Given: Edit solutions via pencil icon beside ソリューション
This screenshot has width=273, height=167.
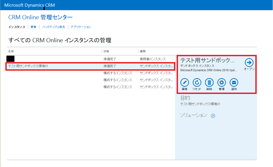Looking at the screenshot, I should [213, 116].
